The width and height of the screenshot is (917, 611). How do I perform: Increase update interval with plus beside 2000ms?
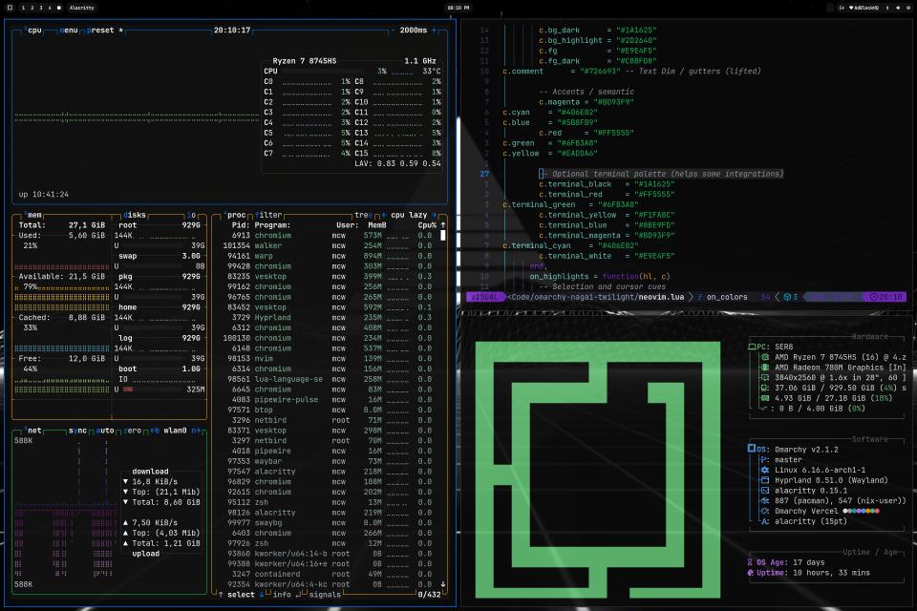pos(434,31)
